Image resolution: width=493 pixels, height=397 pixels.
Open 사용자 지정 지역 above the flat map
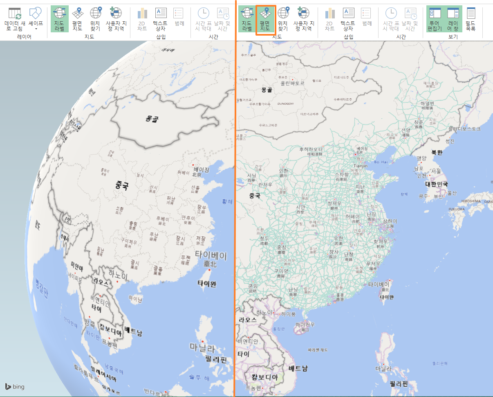[x=304, y=19]
